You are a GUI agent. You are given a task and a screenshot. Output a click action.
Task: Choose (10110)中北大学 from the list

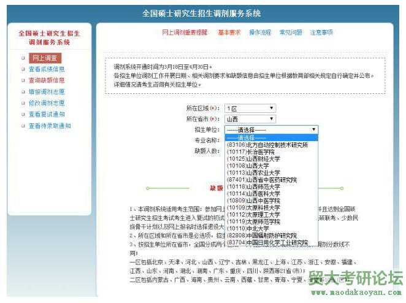point(271,229)
